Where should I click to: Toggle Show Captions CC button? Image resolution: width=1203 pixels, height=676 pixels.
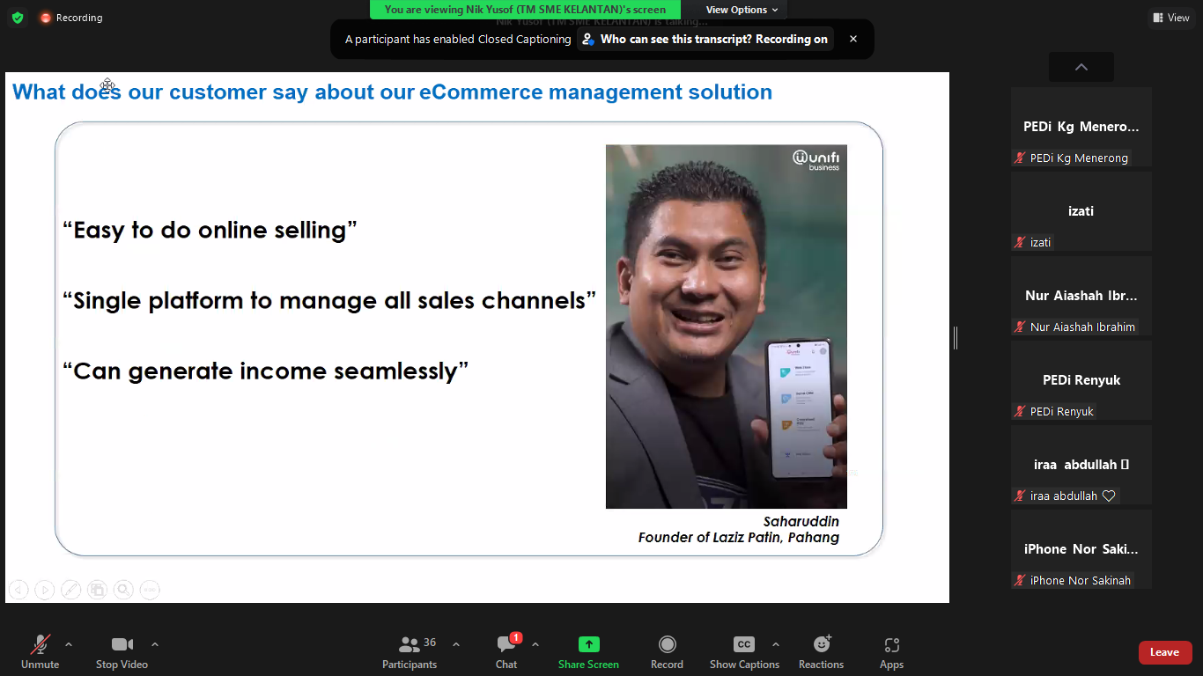[744, 645]
